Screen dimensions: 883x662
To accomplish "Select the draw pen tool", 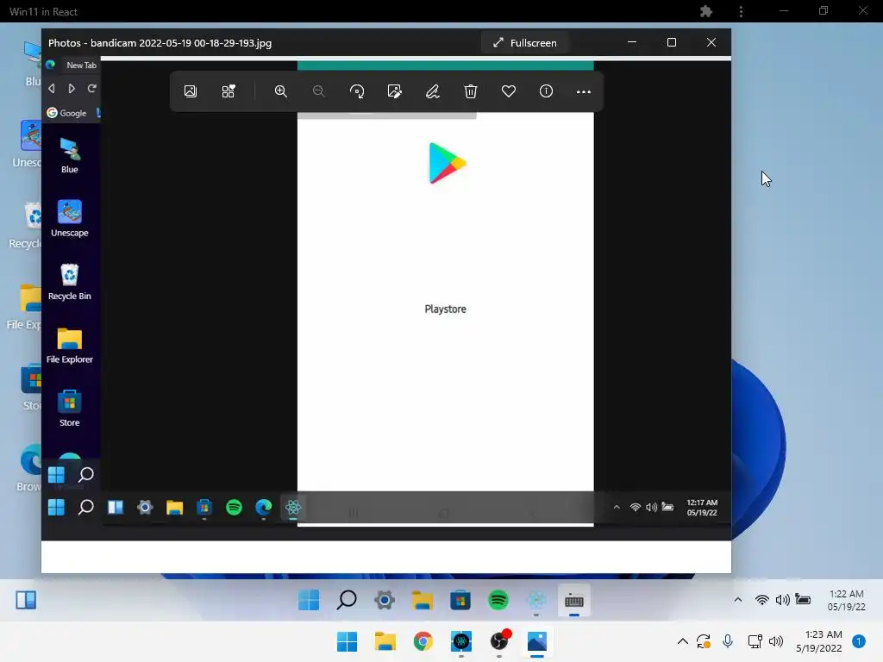I will coord(433,91).
